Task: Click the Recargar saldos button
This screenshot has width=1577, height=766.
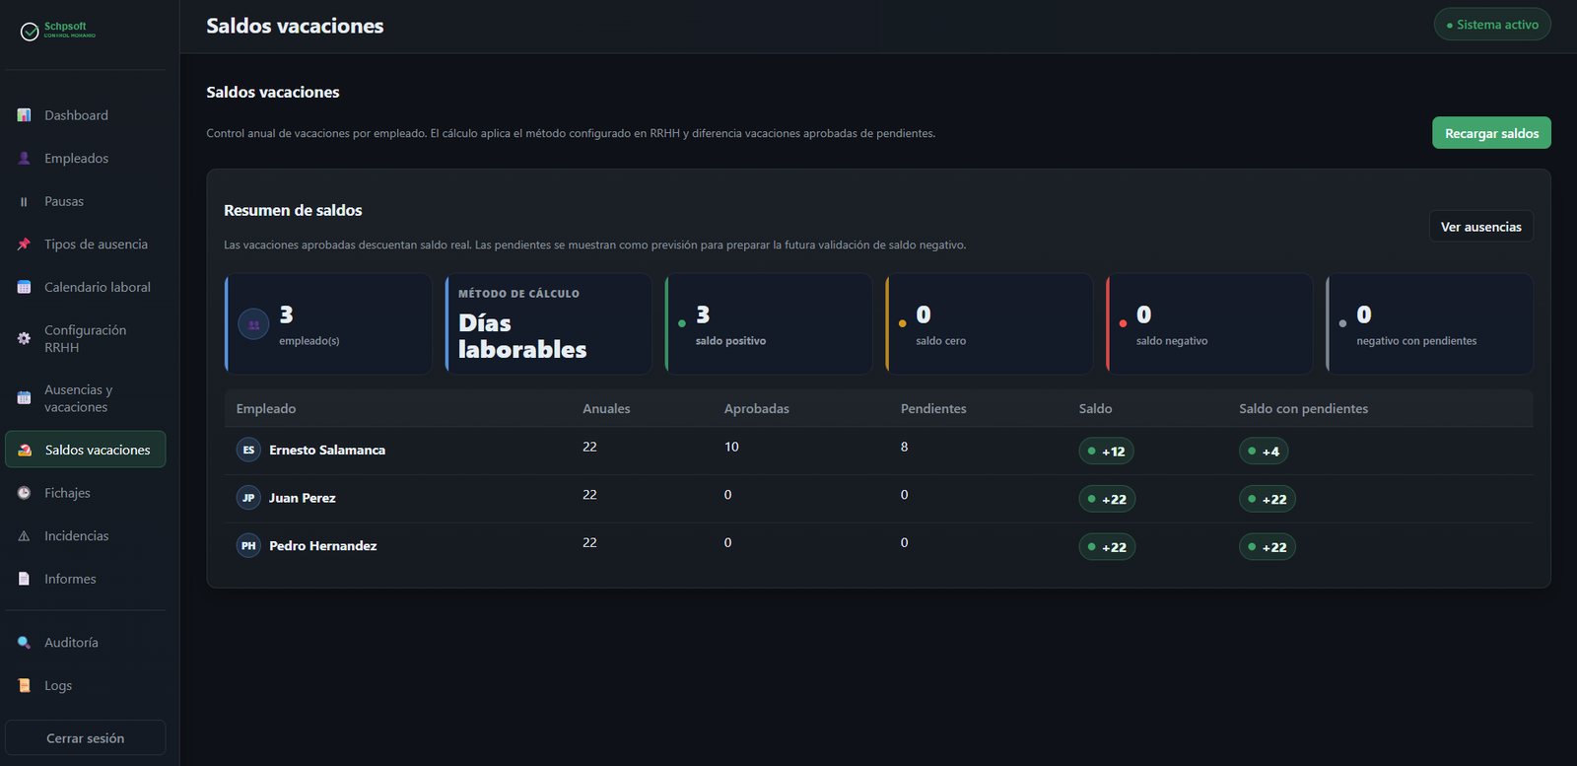Action: (x=1491, y=133)
